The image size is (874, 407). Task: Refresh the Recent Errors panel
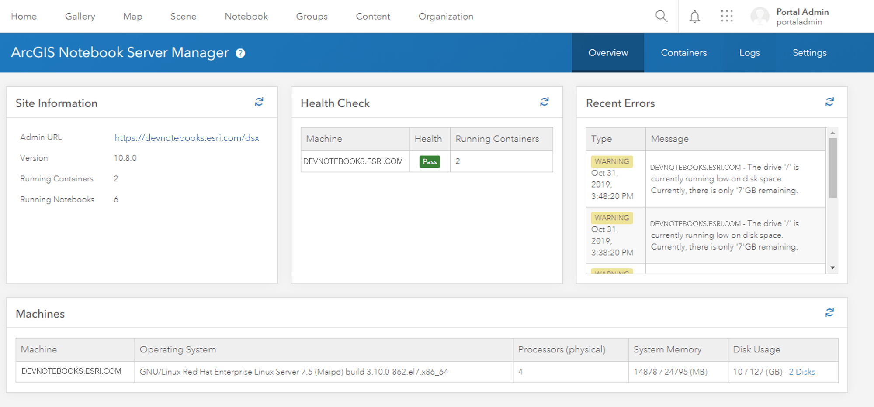829,102
